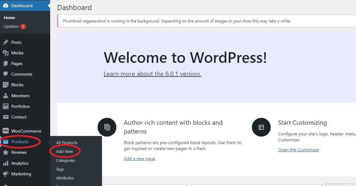
Task: Click the 'Start Customizing' heading
Action: click(x=302, y=123)
